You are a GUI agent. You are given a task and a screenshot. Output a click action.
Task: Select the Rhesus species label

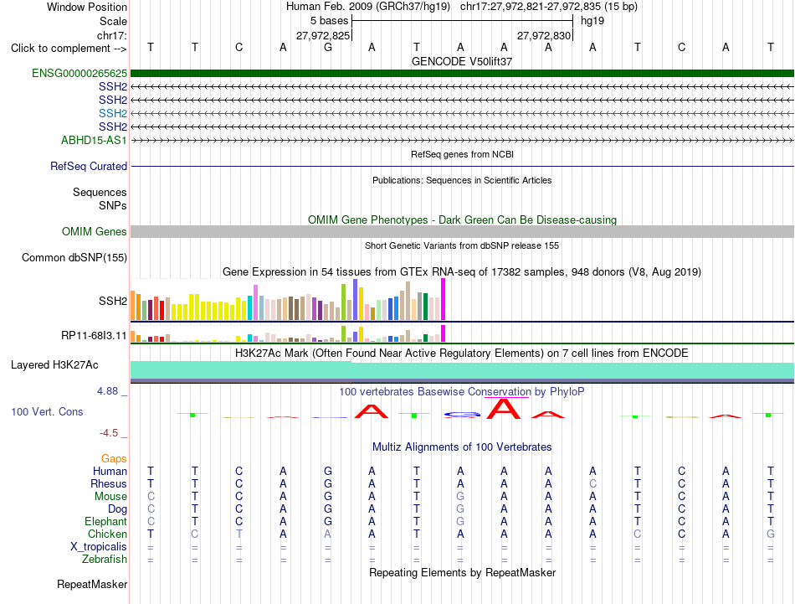(109, 483)
